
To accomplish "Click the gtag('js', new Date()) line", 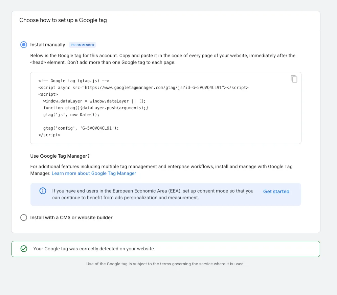I will [x=71, y=115].
